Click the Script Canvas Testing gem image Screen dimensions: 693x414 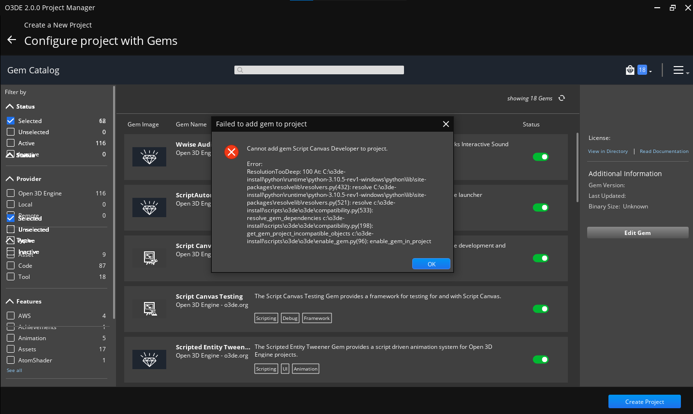(x=149, y=308)
